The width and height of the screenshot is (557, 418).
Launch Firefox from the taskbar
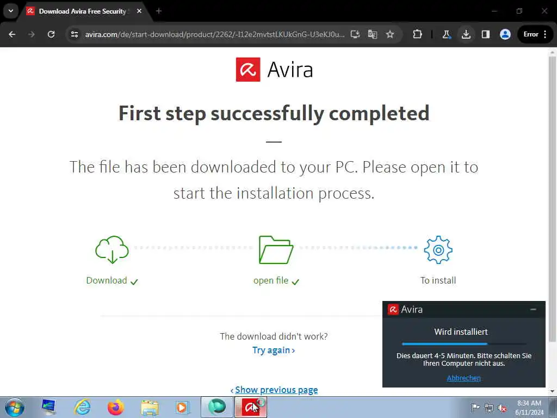(115, 407)
